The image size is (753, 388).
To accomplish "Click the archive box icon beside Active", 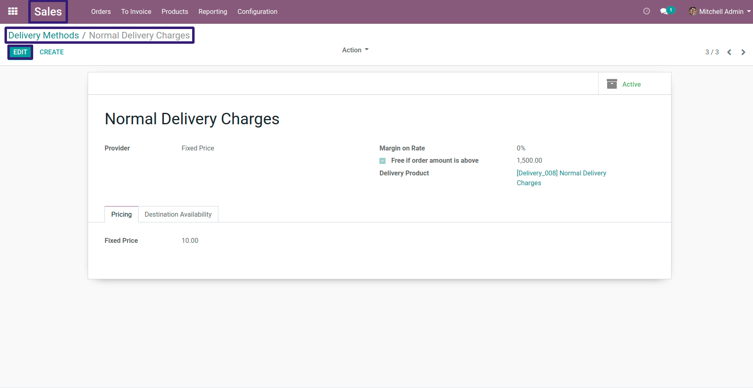I will point(612,84).
